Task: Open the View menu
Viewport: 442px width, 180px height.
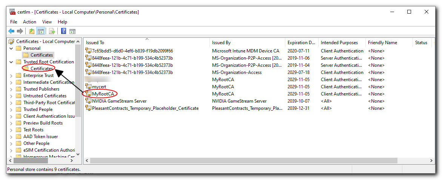Action: [47, 22]
